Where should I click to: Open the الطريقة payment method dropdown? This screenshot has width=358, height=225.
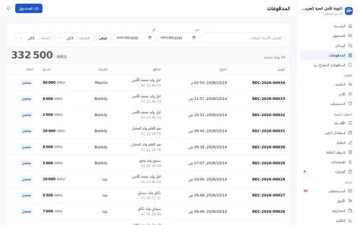click(x=74, y=38)
